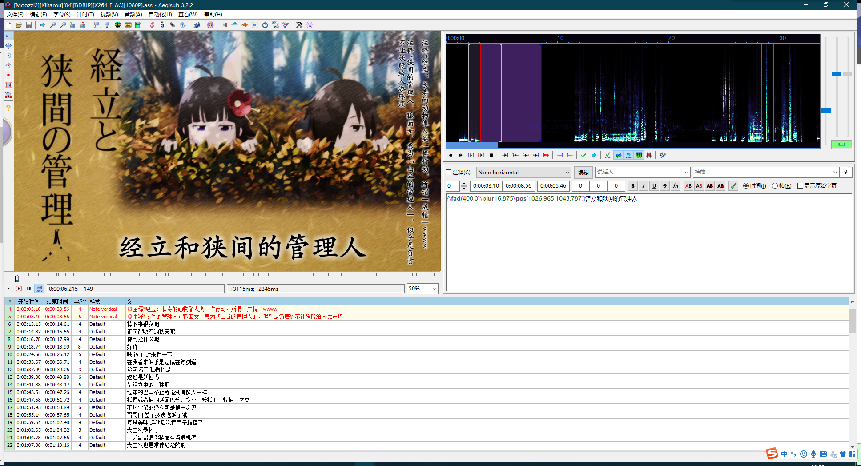
Task: Toggle audio auto-commit option
Action: 608,155
